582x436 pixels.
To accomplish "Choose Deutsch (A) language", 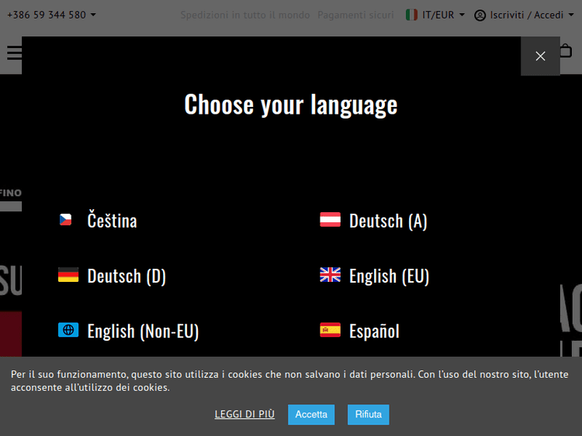I will tap(388, 221).
